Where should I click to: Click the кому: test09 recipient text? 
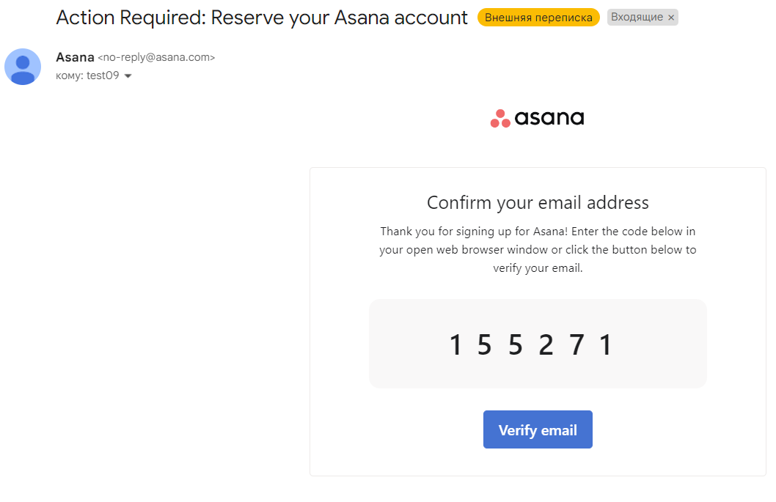click(x=87, y=75)
